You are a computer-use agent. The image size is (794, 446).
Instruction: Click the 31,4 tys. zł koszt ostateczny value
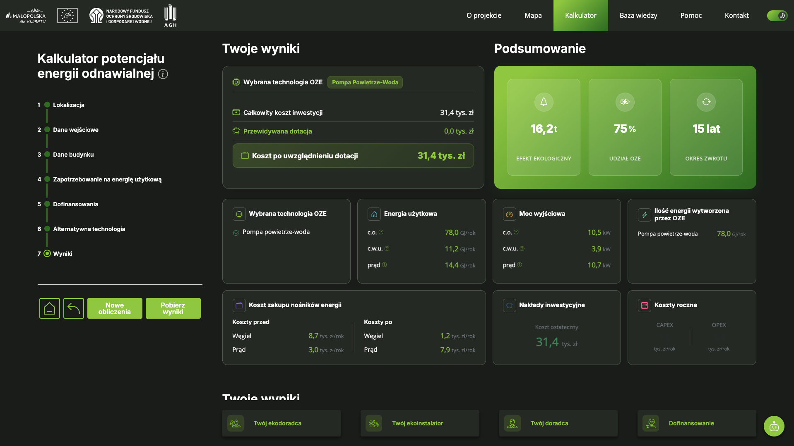[x=556, y=342]
